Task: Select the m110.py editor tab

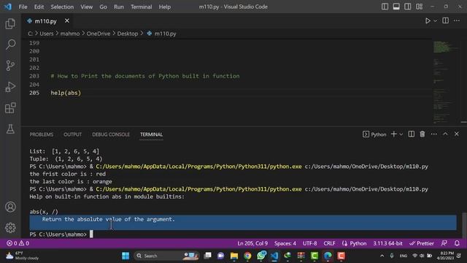Action: coord(45,21)
